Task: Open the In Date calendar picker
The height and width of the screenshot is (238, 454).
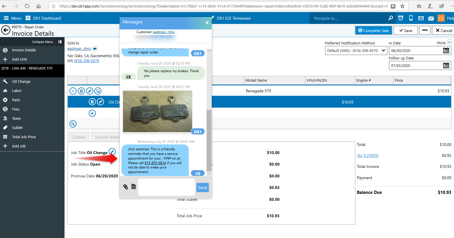Action: [446, 50]
